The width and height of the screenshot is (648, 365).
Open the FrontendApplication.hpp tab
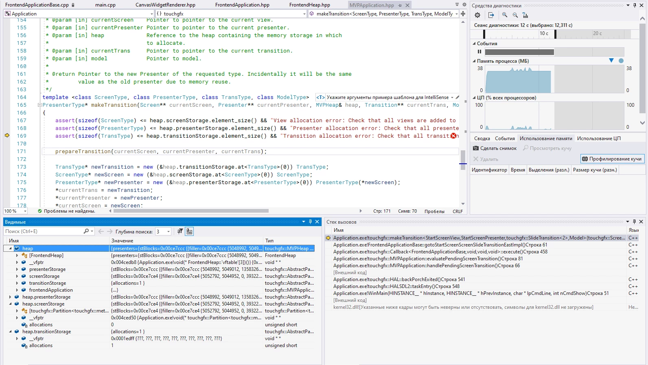(242, 5)
